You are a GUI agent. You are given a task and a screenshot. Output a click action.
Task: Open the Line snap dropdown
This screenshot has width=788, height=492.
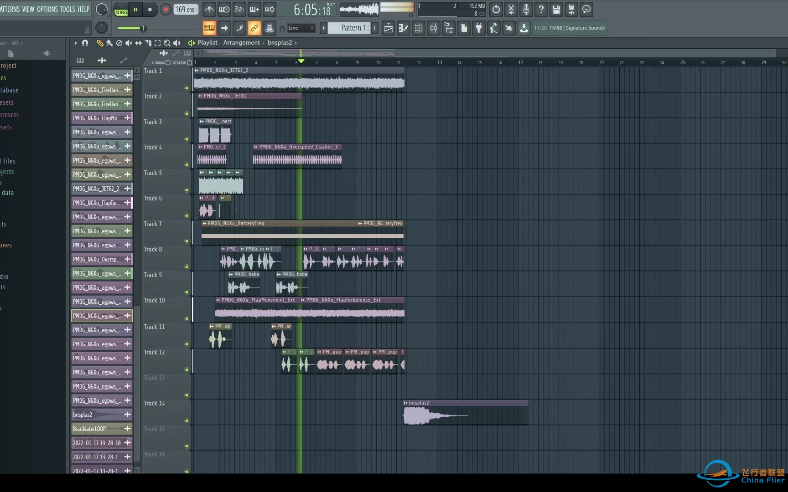(x=301, y=28)
